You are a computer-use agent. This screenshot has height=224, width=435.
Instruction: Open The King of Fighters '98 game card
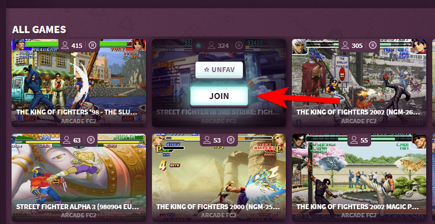click(79, 83)
